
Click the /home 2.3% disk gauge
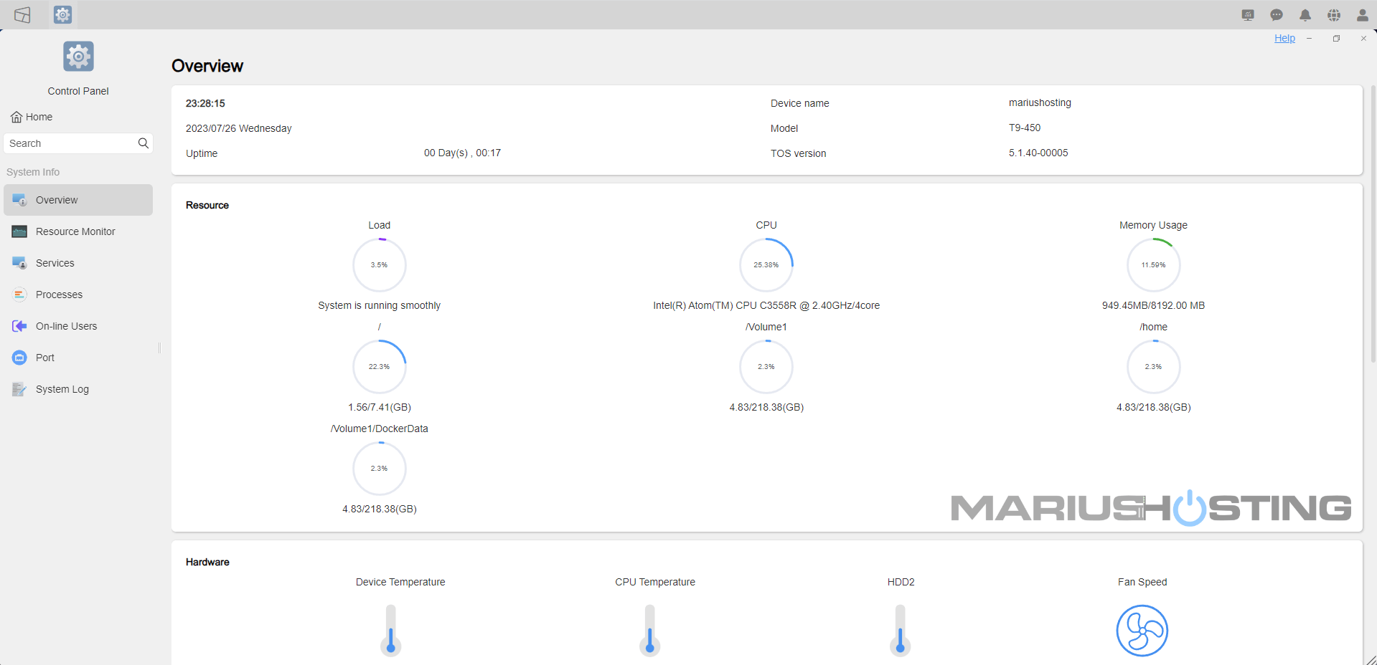click(1153, 366)
